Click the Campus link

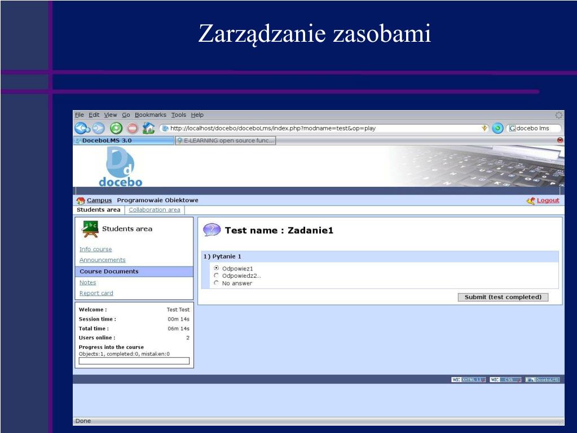click(x=99, y=200)
